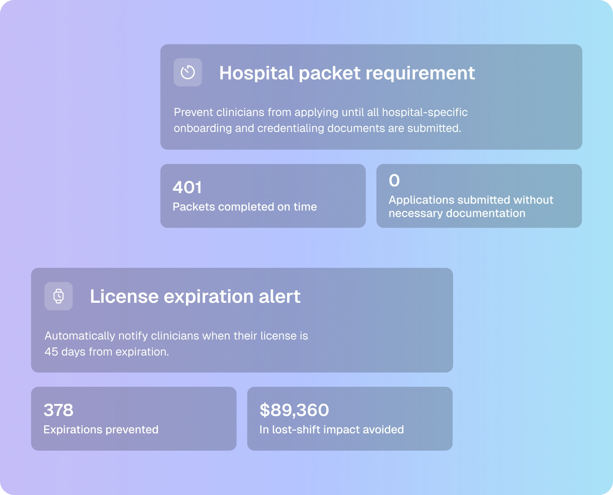Click the Packets completed on time label
The width and height of the screenshot is (613, 495).
click(245, 207)
